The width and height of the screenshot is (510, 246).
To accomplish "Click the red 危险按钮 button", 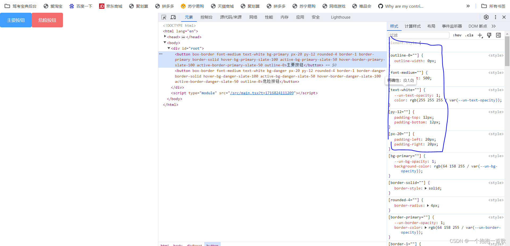I will (47, 20).
